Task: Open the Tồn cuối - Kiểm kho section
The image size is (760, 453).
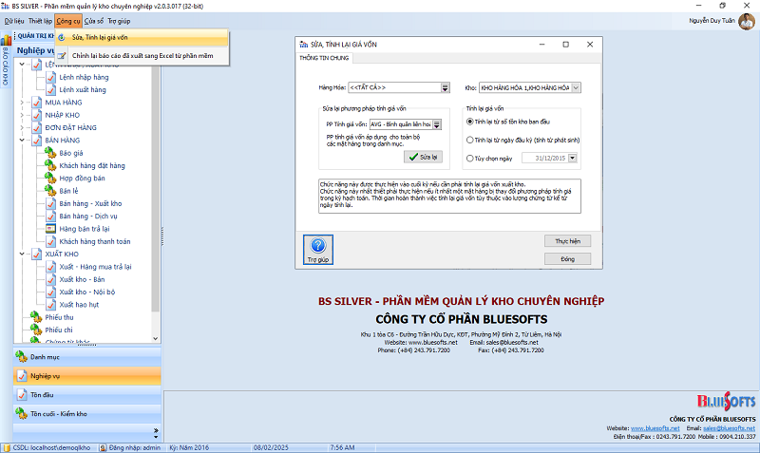Action: click(58, 414)
